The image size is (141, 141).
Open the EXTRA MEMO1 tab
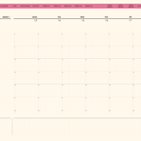tap(110, 6)
